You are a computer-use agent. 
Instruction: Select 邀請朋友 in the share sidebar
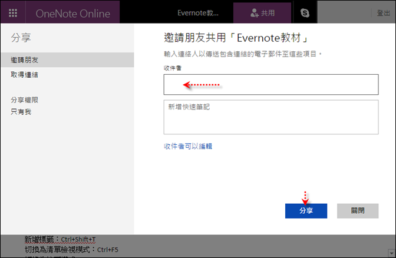[67, 60]
